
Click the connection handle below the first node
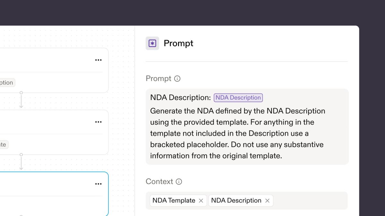(21, 93)
